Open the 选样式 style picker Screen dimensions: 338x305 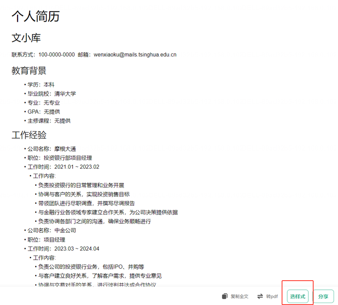click(298, 296)
